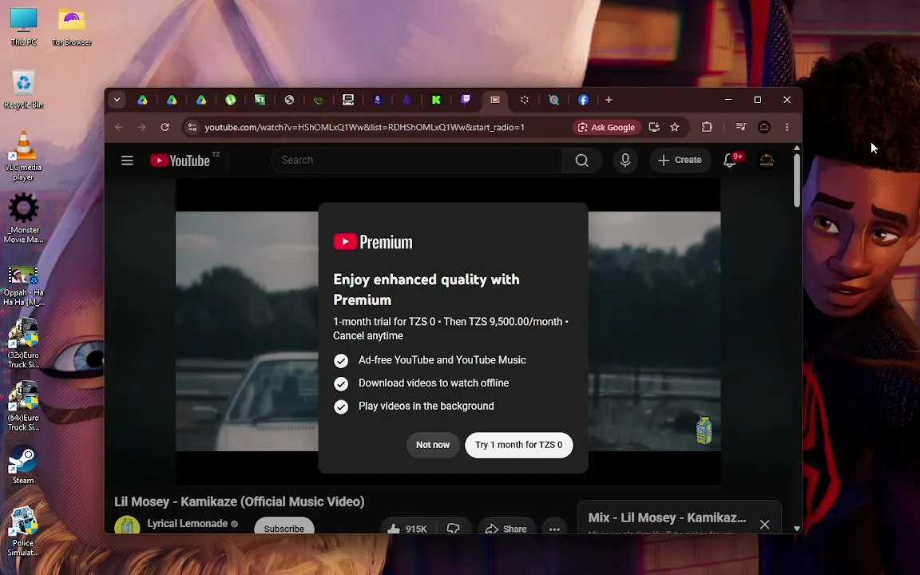
Task: Open the YouTube guide hamburger menu
Action: [x=127, y=161]
